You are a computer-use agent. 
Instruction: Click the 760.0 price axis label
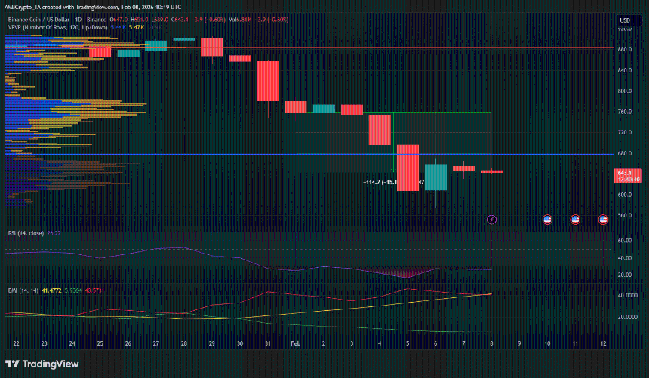click(x=624, y=112)
